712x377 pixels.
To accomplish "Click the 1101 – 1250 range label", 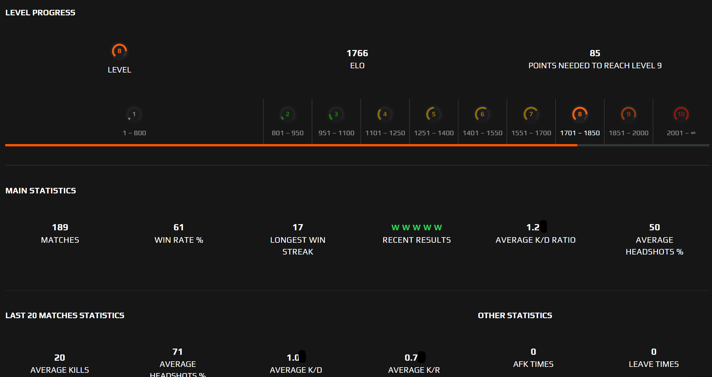I will 385,133.
